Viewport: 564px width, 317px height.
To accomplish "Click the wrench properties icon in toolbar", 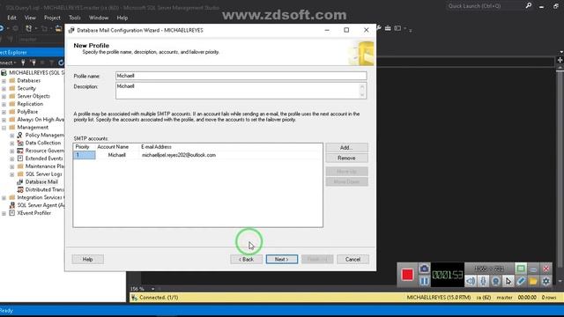I will click(378, 28).
